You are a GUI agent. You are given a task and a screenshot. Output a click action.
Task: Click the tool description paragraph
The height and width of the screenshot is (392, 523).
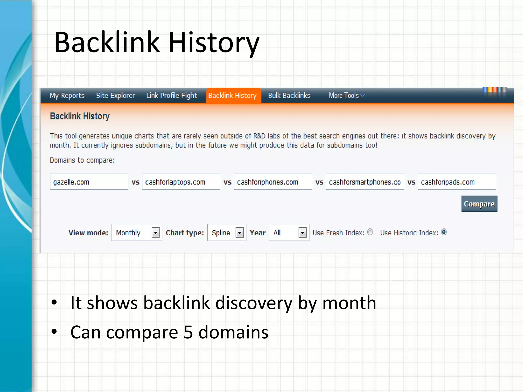point(272,140)
